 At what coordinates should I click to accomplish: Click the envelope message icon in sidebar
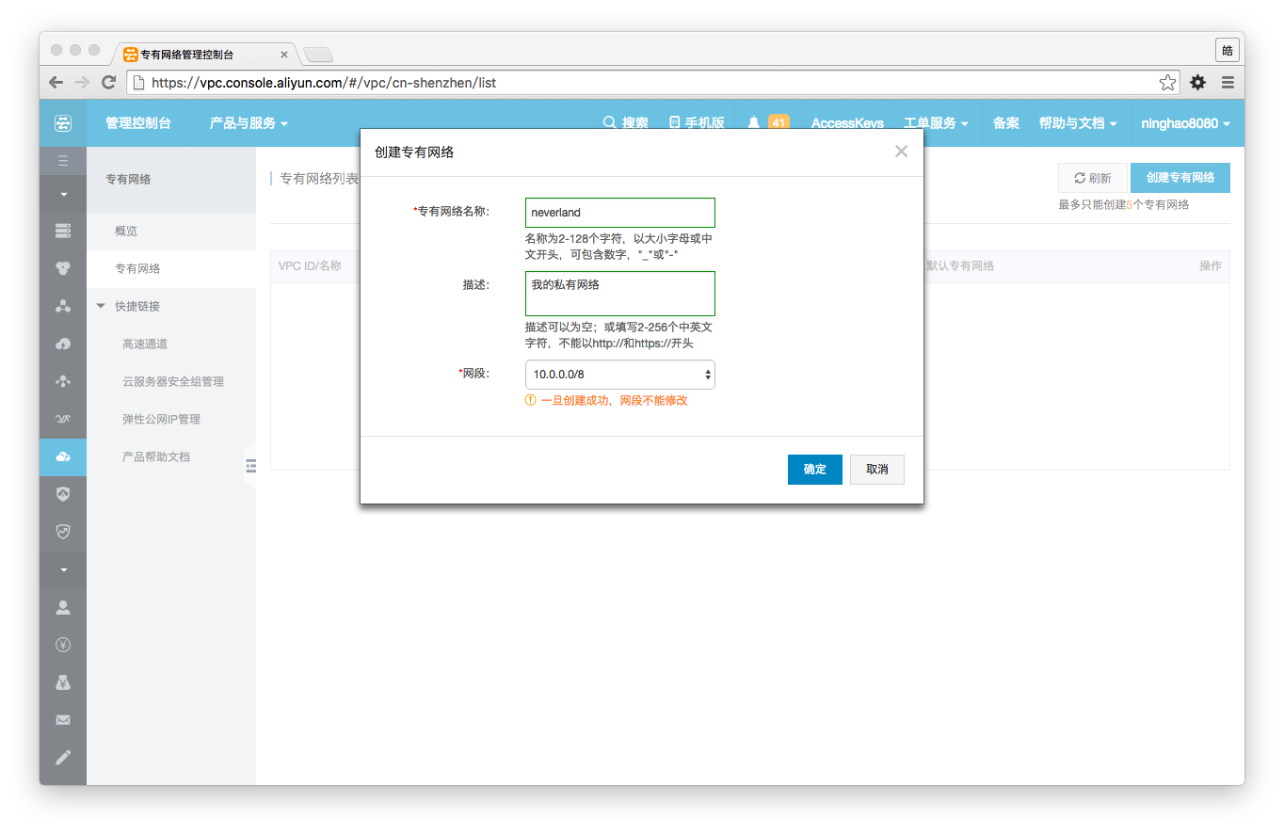63,720
